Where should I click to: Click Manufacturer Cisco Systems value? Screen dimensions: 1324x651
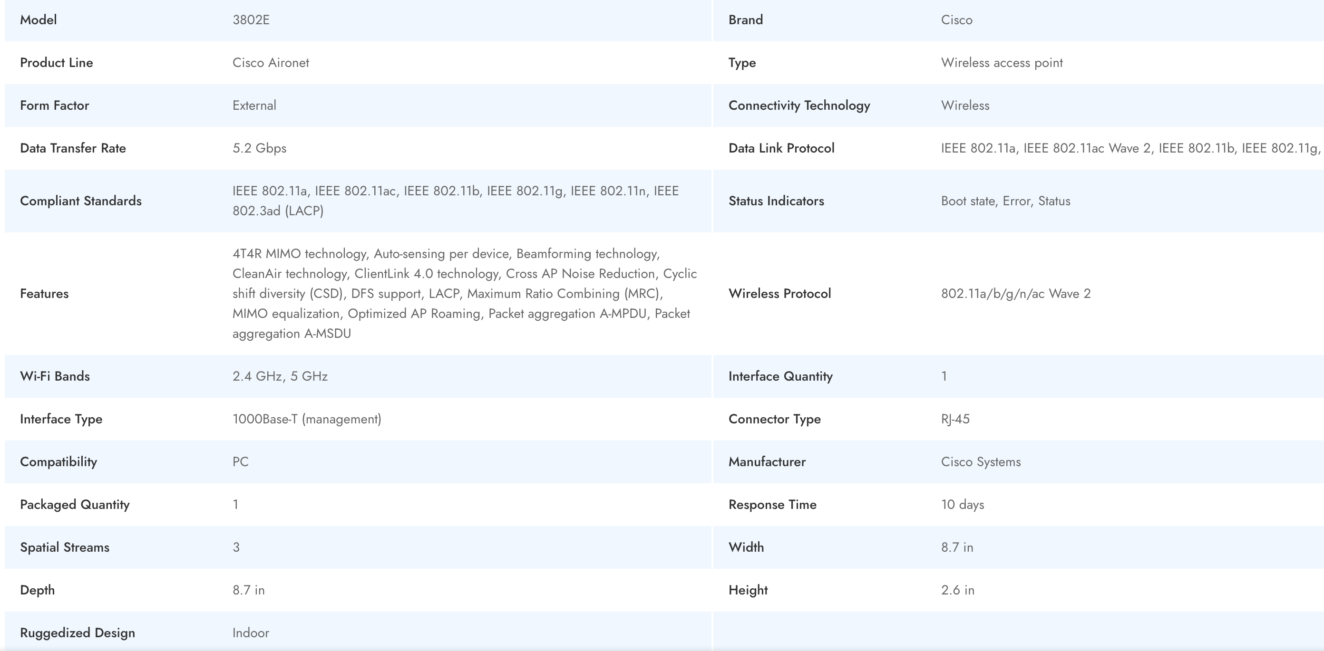(x=981, y=461)
